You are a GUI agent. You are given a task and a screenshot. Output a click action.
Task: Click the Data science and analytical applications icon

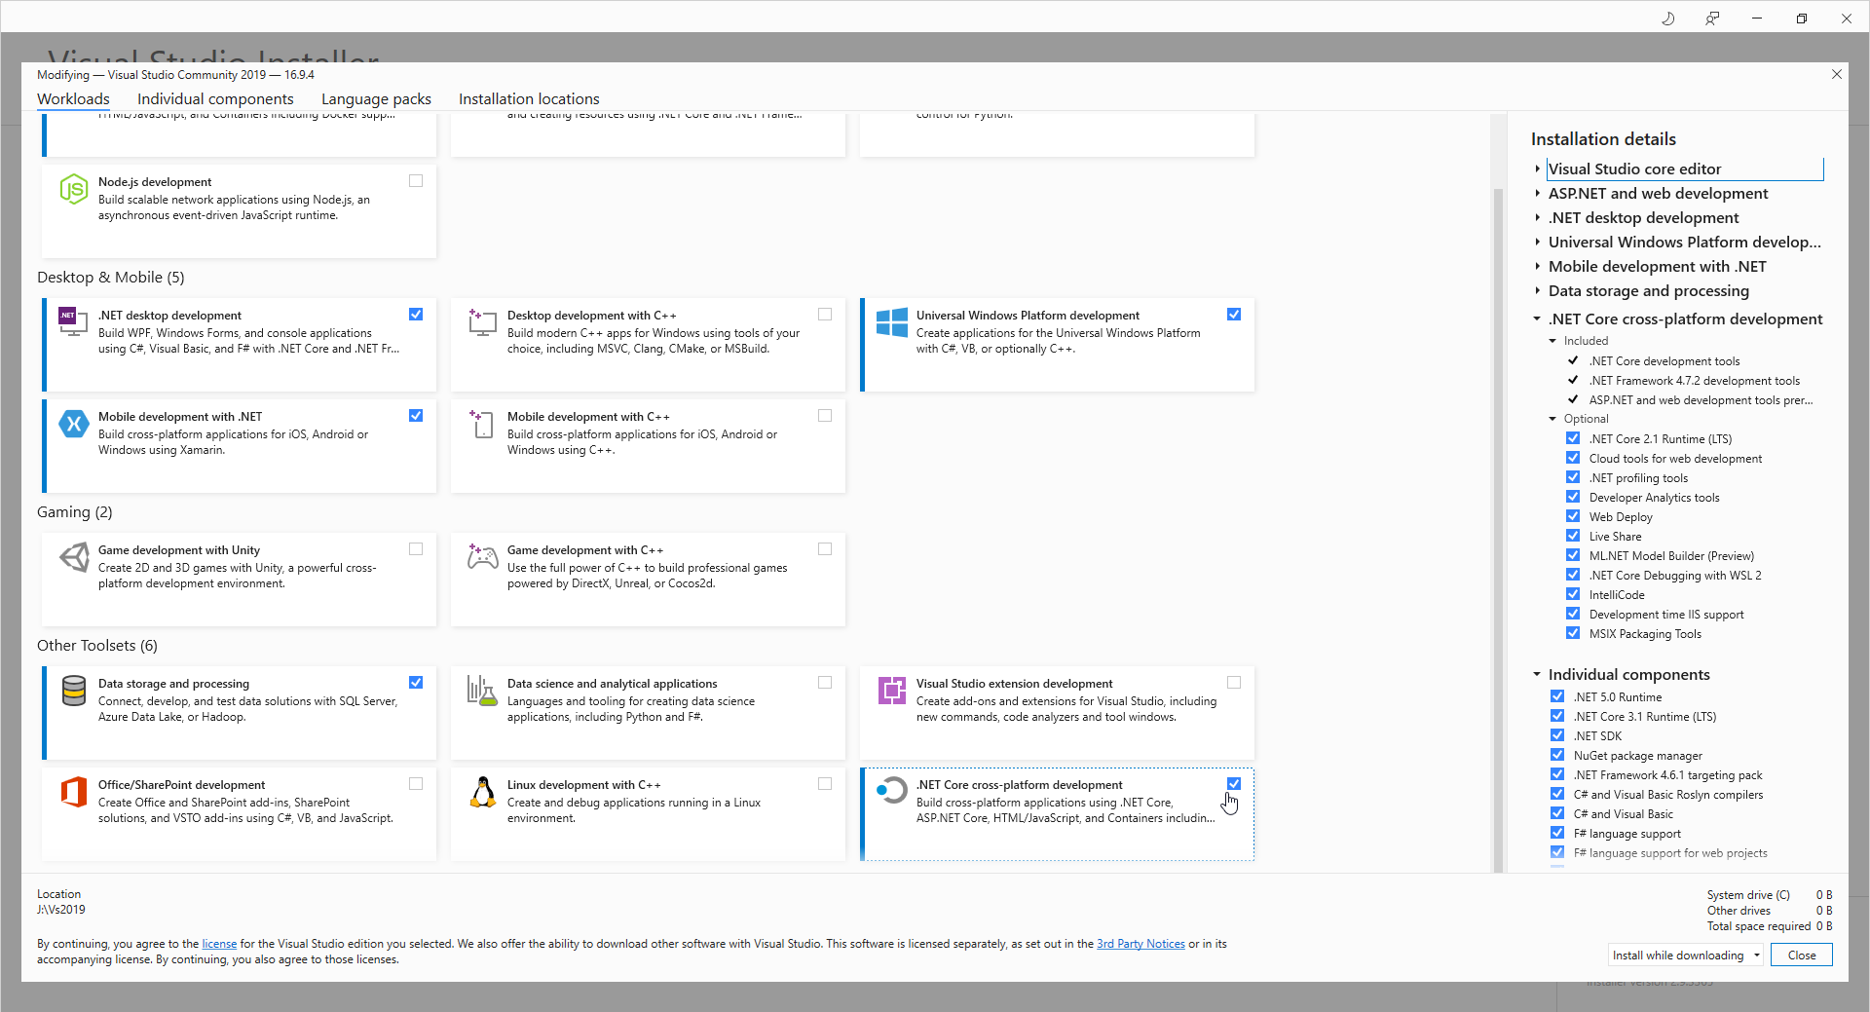(x=482, y=691)
